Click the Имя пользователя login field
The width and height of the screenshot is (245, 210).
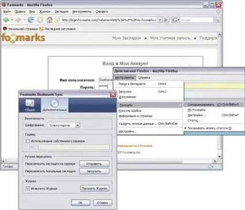(x=106, y=80)
